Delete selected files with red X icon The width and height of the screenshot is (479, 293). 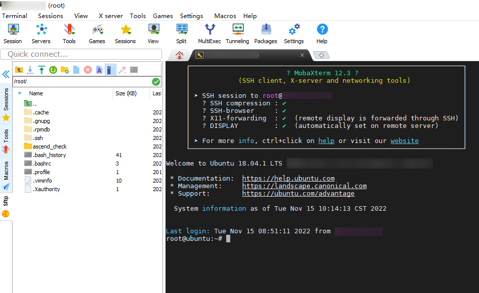(x=88, y=70)
